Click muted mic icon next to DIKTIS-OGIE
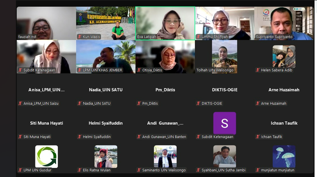 198,104
